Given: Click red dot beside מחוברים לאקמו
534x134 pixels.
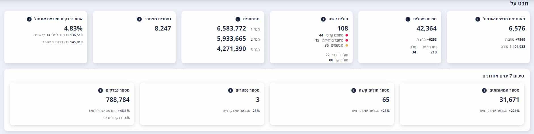Looking at the screenshot, I should pos(347,40).
